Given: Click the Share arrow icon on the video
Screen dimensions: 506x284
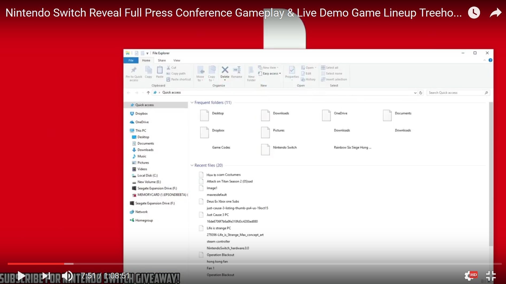Looking at the screenshot, I should tap(495, 13).
